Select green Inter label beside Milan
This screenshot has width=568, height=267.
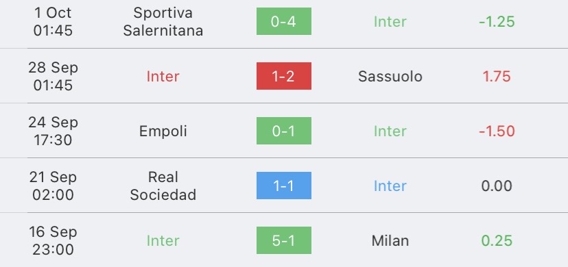163,240
